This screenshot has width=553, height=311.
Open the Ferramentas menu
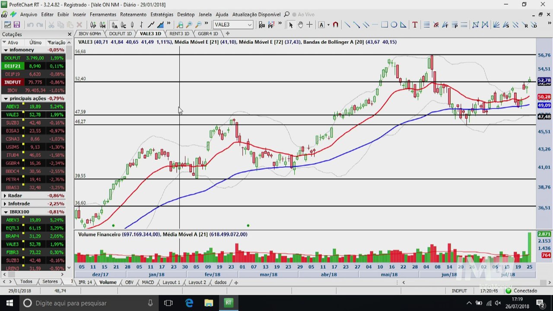pos(103,14)
